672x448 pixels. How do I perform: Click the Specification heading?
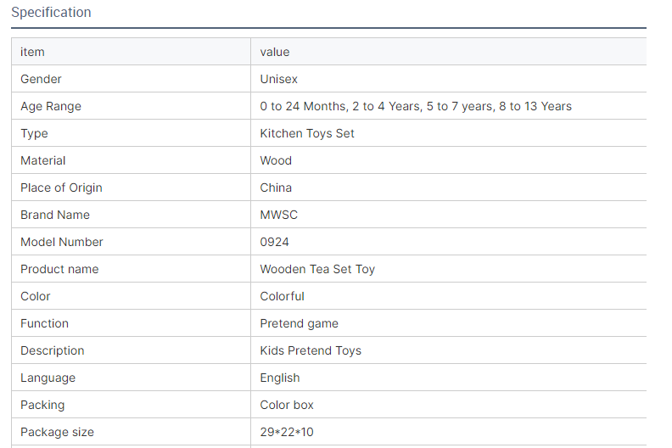tap(51, 13)
